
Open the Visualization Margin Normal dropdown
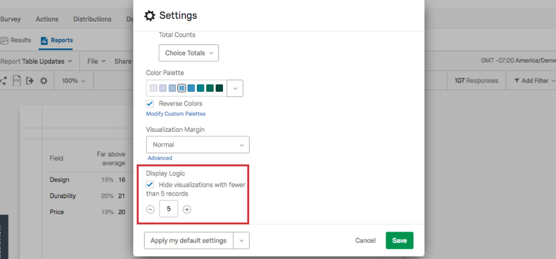(198, 145)
